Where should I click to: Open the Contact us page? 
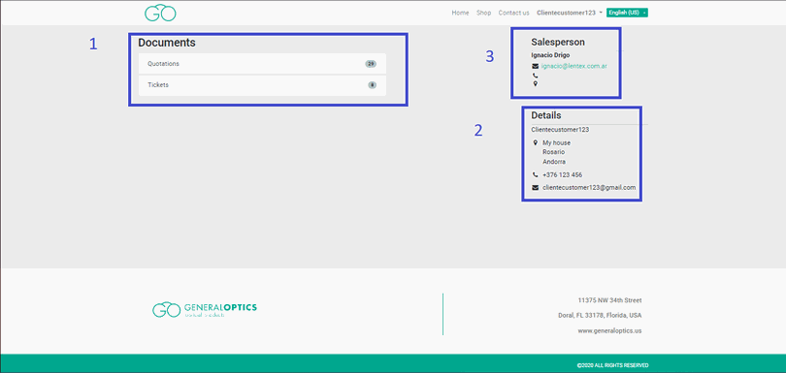pyautogui.click(x=513, y=13)
